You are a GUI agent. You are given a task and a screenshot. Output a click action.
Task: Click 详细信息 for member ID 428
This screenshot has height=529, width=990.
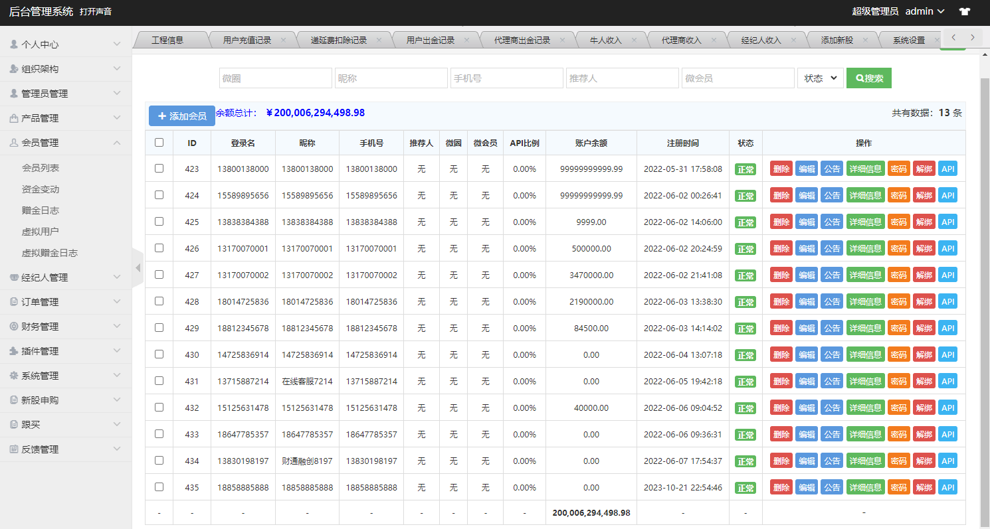tap(866, 301)
